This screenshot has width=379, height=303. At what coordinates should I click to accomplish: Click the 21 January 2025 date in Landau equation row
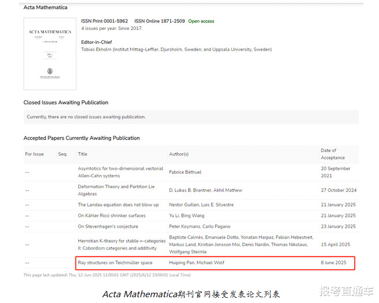pos(338,205)
